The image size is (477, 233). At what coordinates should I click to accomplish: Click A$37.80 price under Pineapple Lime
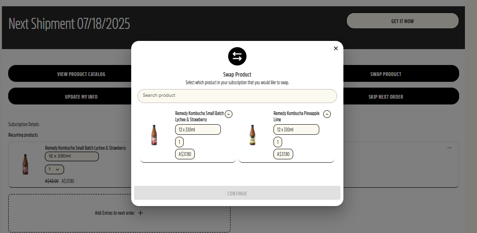click(x=283, y=154)
